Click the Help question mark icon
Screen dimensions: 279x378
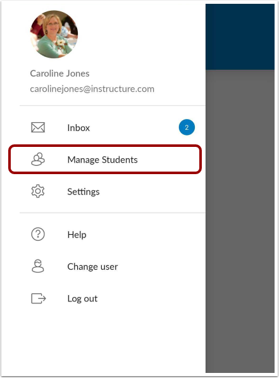[38, 234]
